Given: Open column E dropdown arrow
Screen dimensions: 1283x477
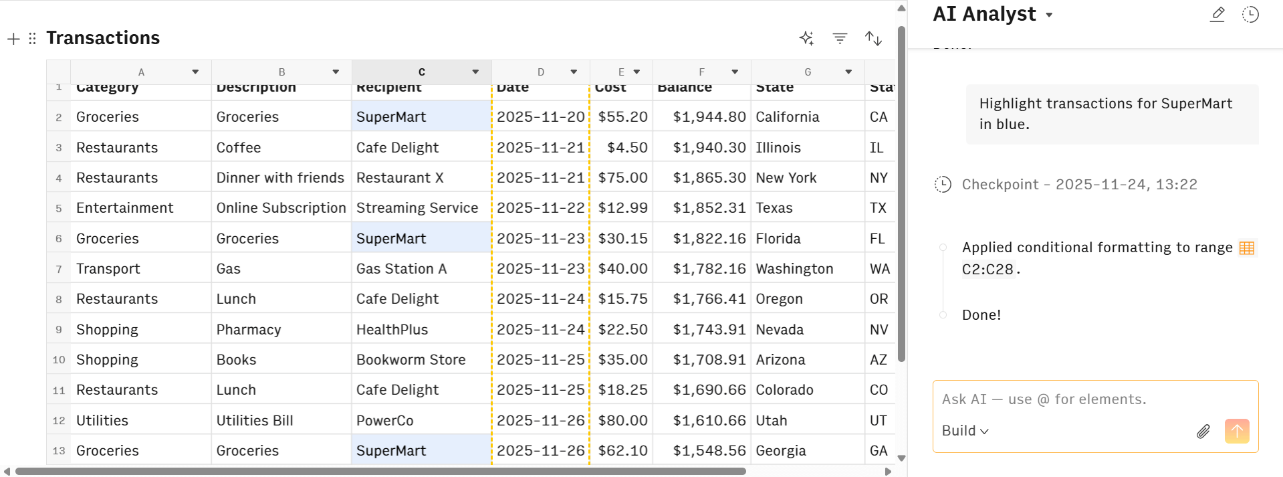Looking at the screenshot, I should coord(636,72).
